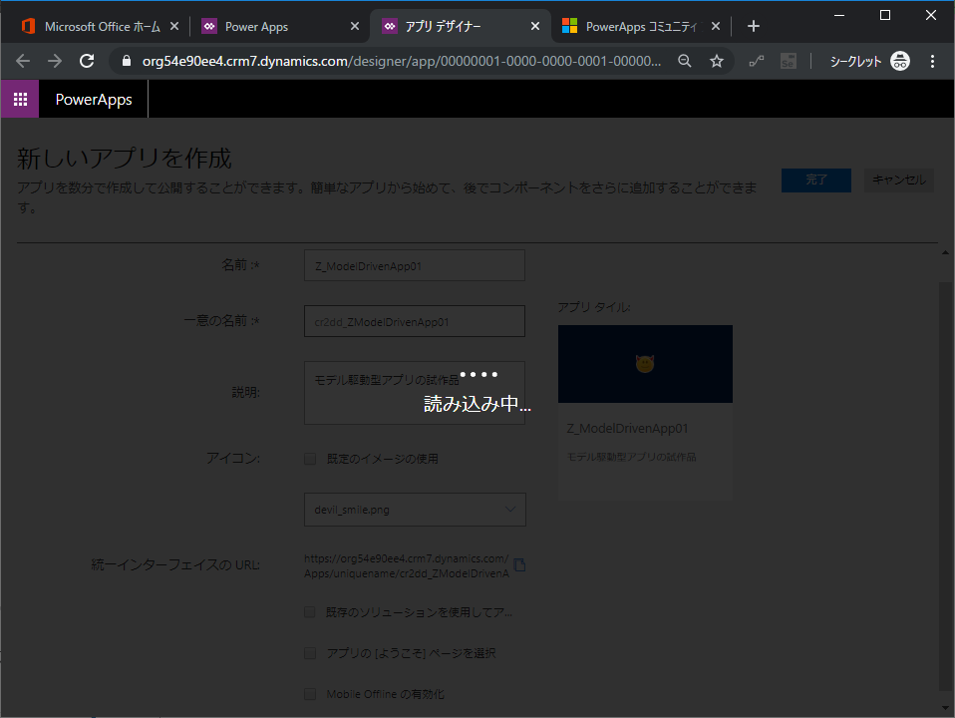Open a new browser tab
The image size is (955, 718).
pyautogui.click(x=754, y=26)
